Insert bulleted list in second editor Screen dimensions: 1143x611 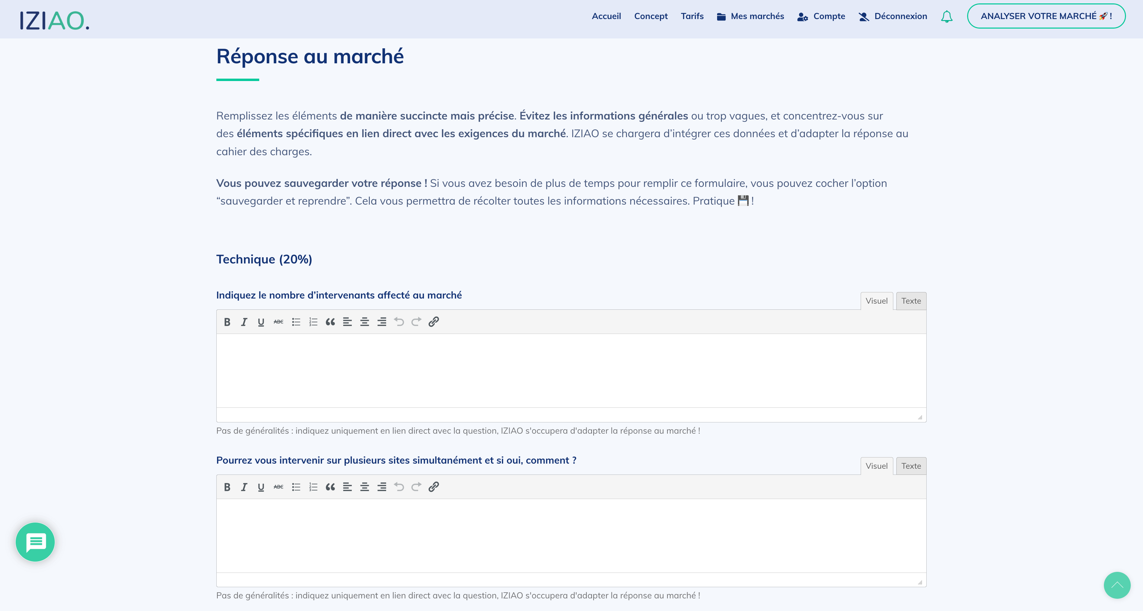296,487
